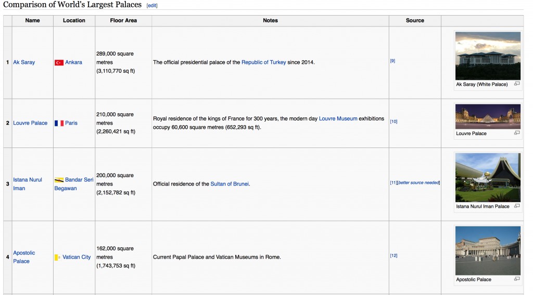Image resolution: width=533 pixels, height=295 pixels.
Task: Click the Floor Area column header
Action: click(123, 21)
